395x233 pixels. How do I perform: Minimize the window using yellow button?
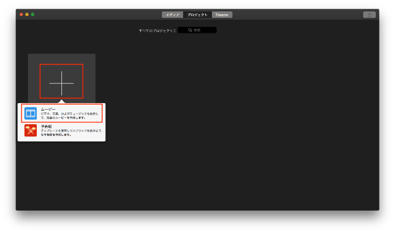pyautogui.click(x=27, y=14)
